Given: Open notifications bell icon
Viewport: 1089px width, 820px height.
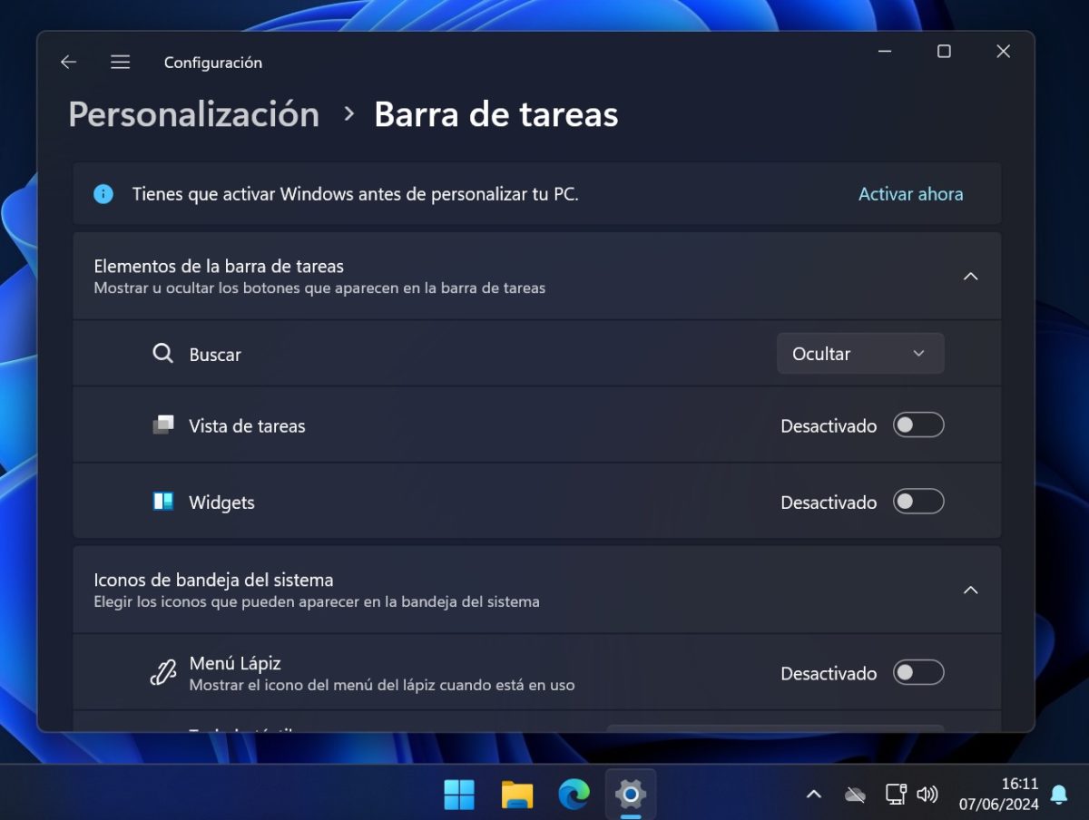Looking at the screenshot, I should [x=1058, y=795].
